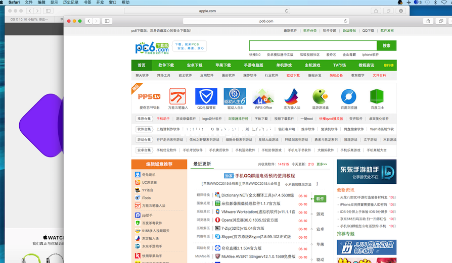Switch the update list to the 游戏 category

tap(320, 214)
